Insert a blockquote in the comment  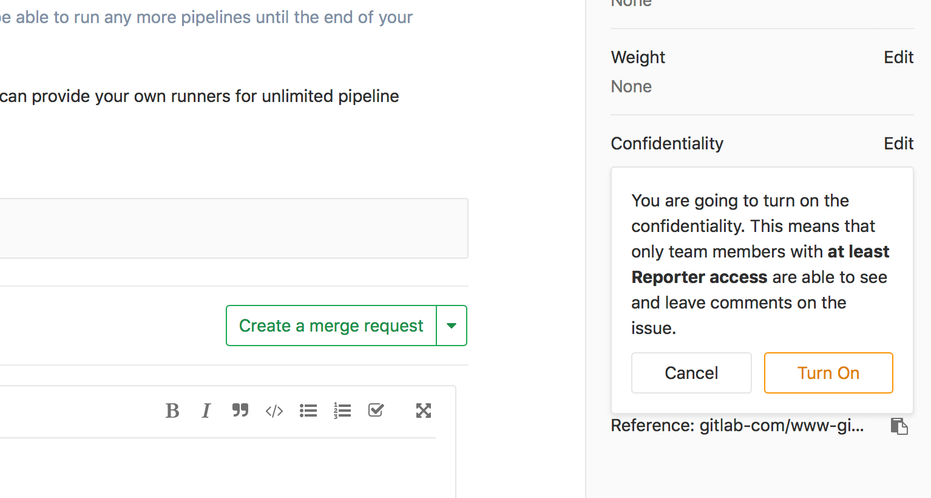pyautogui.click(x=240, y=411)
